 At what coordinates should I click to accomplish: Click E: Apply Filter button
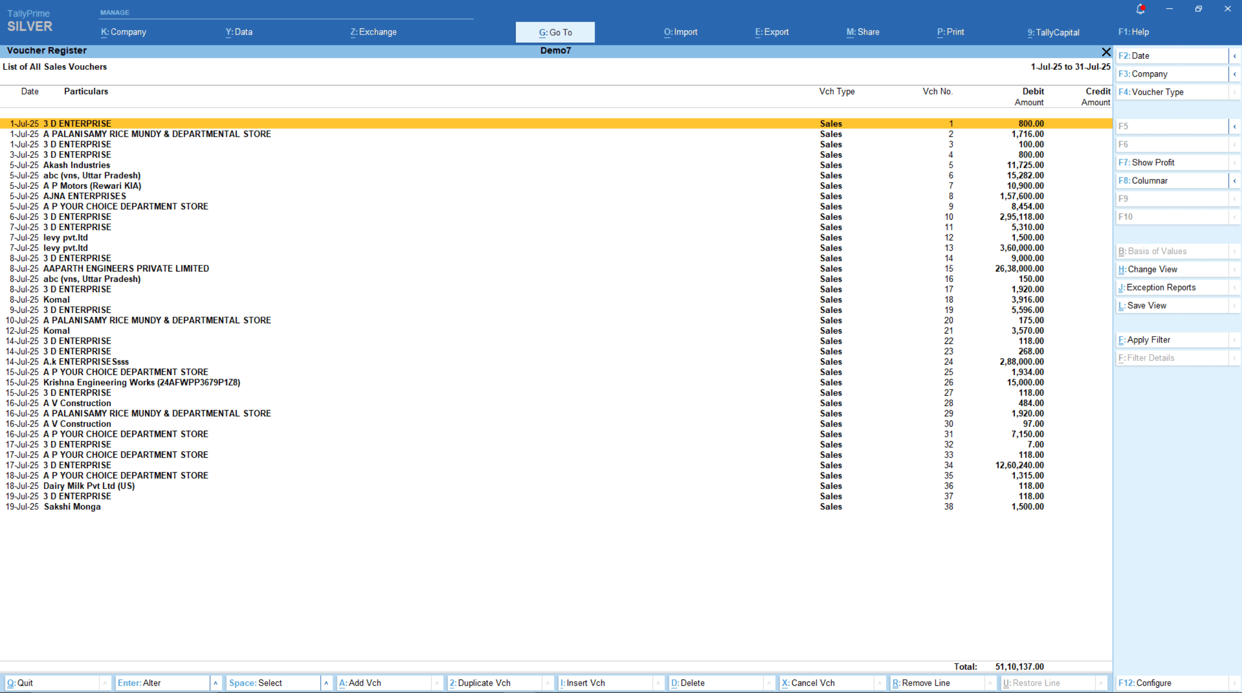pos(1172,340)
